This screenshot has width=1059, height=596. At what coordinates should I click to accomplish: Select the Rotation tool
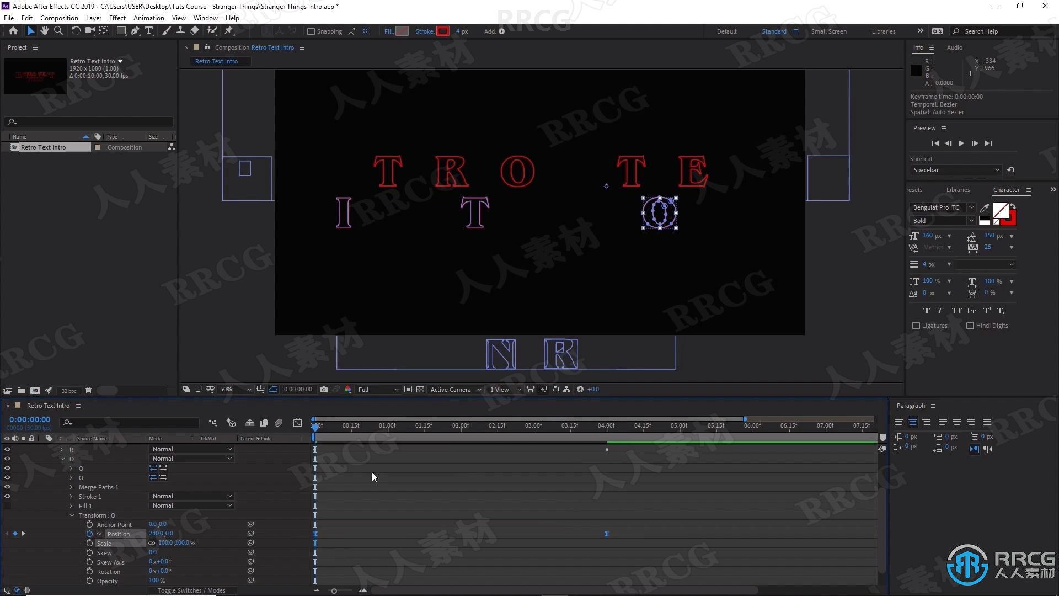[x=76, y=31]
